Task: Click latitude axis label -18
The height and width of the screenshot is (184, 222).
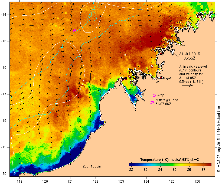Action: pos(4,121)
